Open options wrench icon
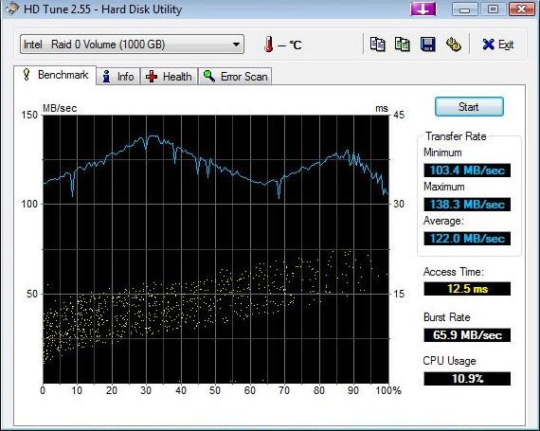This screenshot has width=540, height=431. tap(453, 45)
